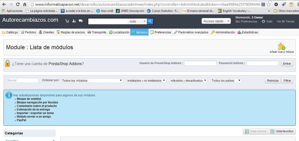Open the 'Todos los países' dropdown
299x141 pixels.
[226, 81]
